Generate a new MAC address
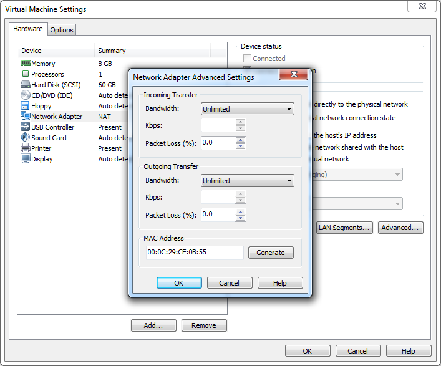The height and width of the screenshot is (366, 441). tap(271, 253)
